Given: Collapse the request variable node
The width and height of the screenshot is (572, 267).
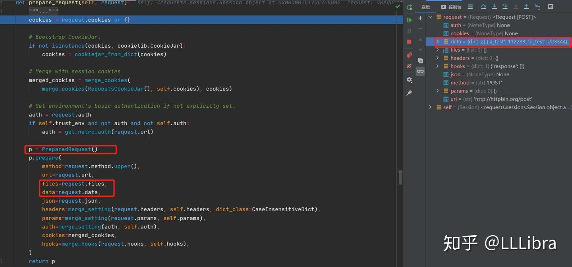Looking at the screenshot, I should click(430, 17).
